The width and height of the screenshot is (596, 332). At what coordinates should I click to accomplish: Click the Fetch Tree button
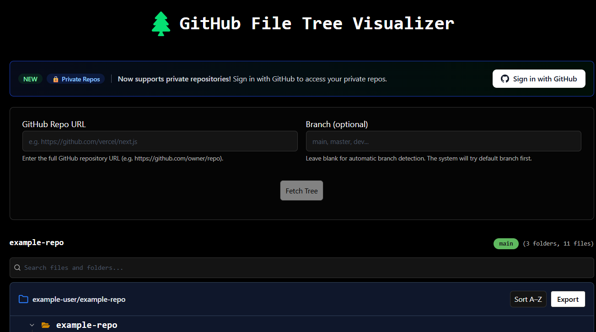tap(301, 191)
